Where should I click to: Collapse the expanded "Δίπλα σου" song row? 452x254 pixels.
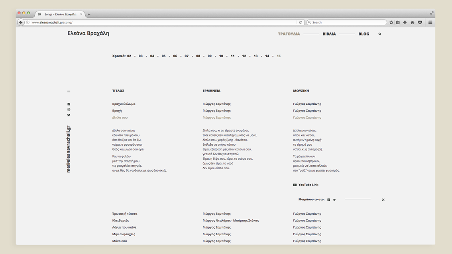click(x=120, y=117)
